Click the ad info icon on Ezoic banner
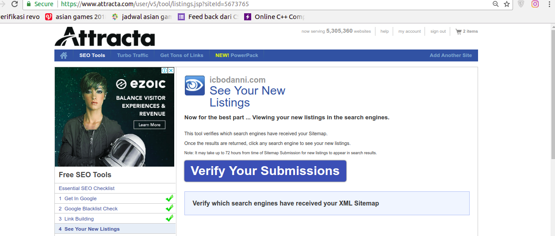Image resolution: width=555 pixels, height=236 pixels. point(165,70)
